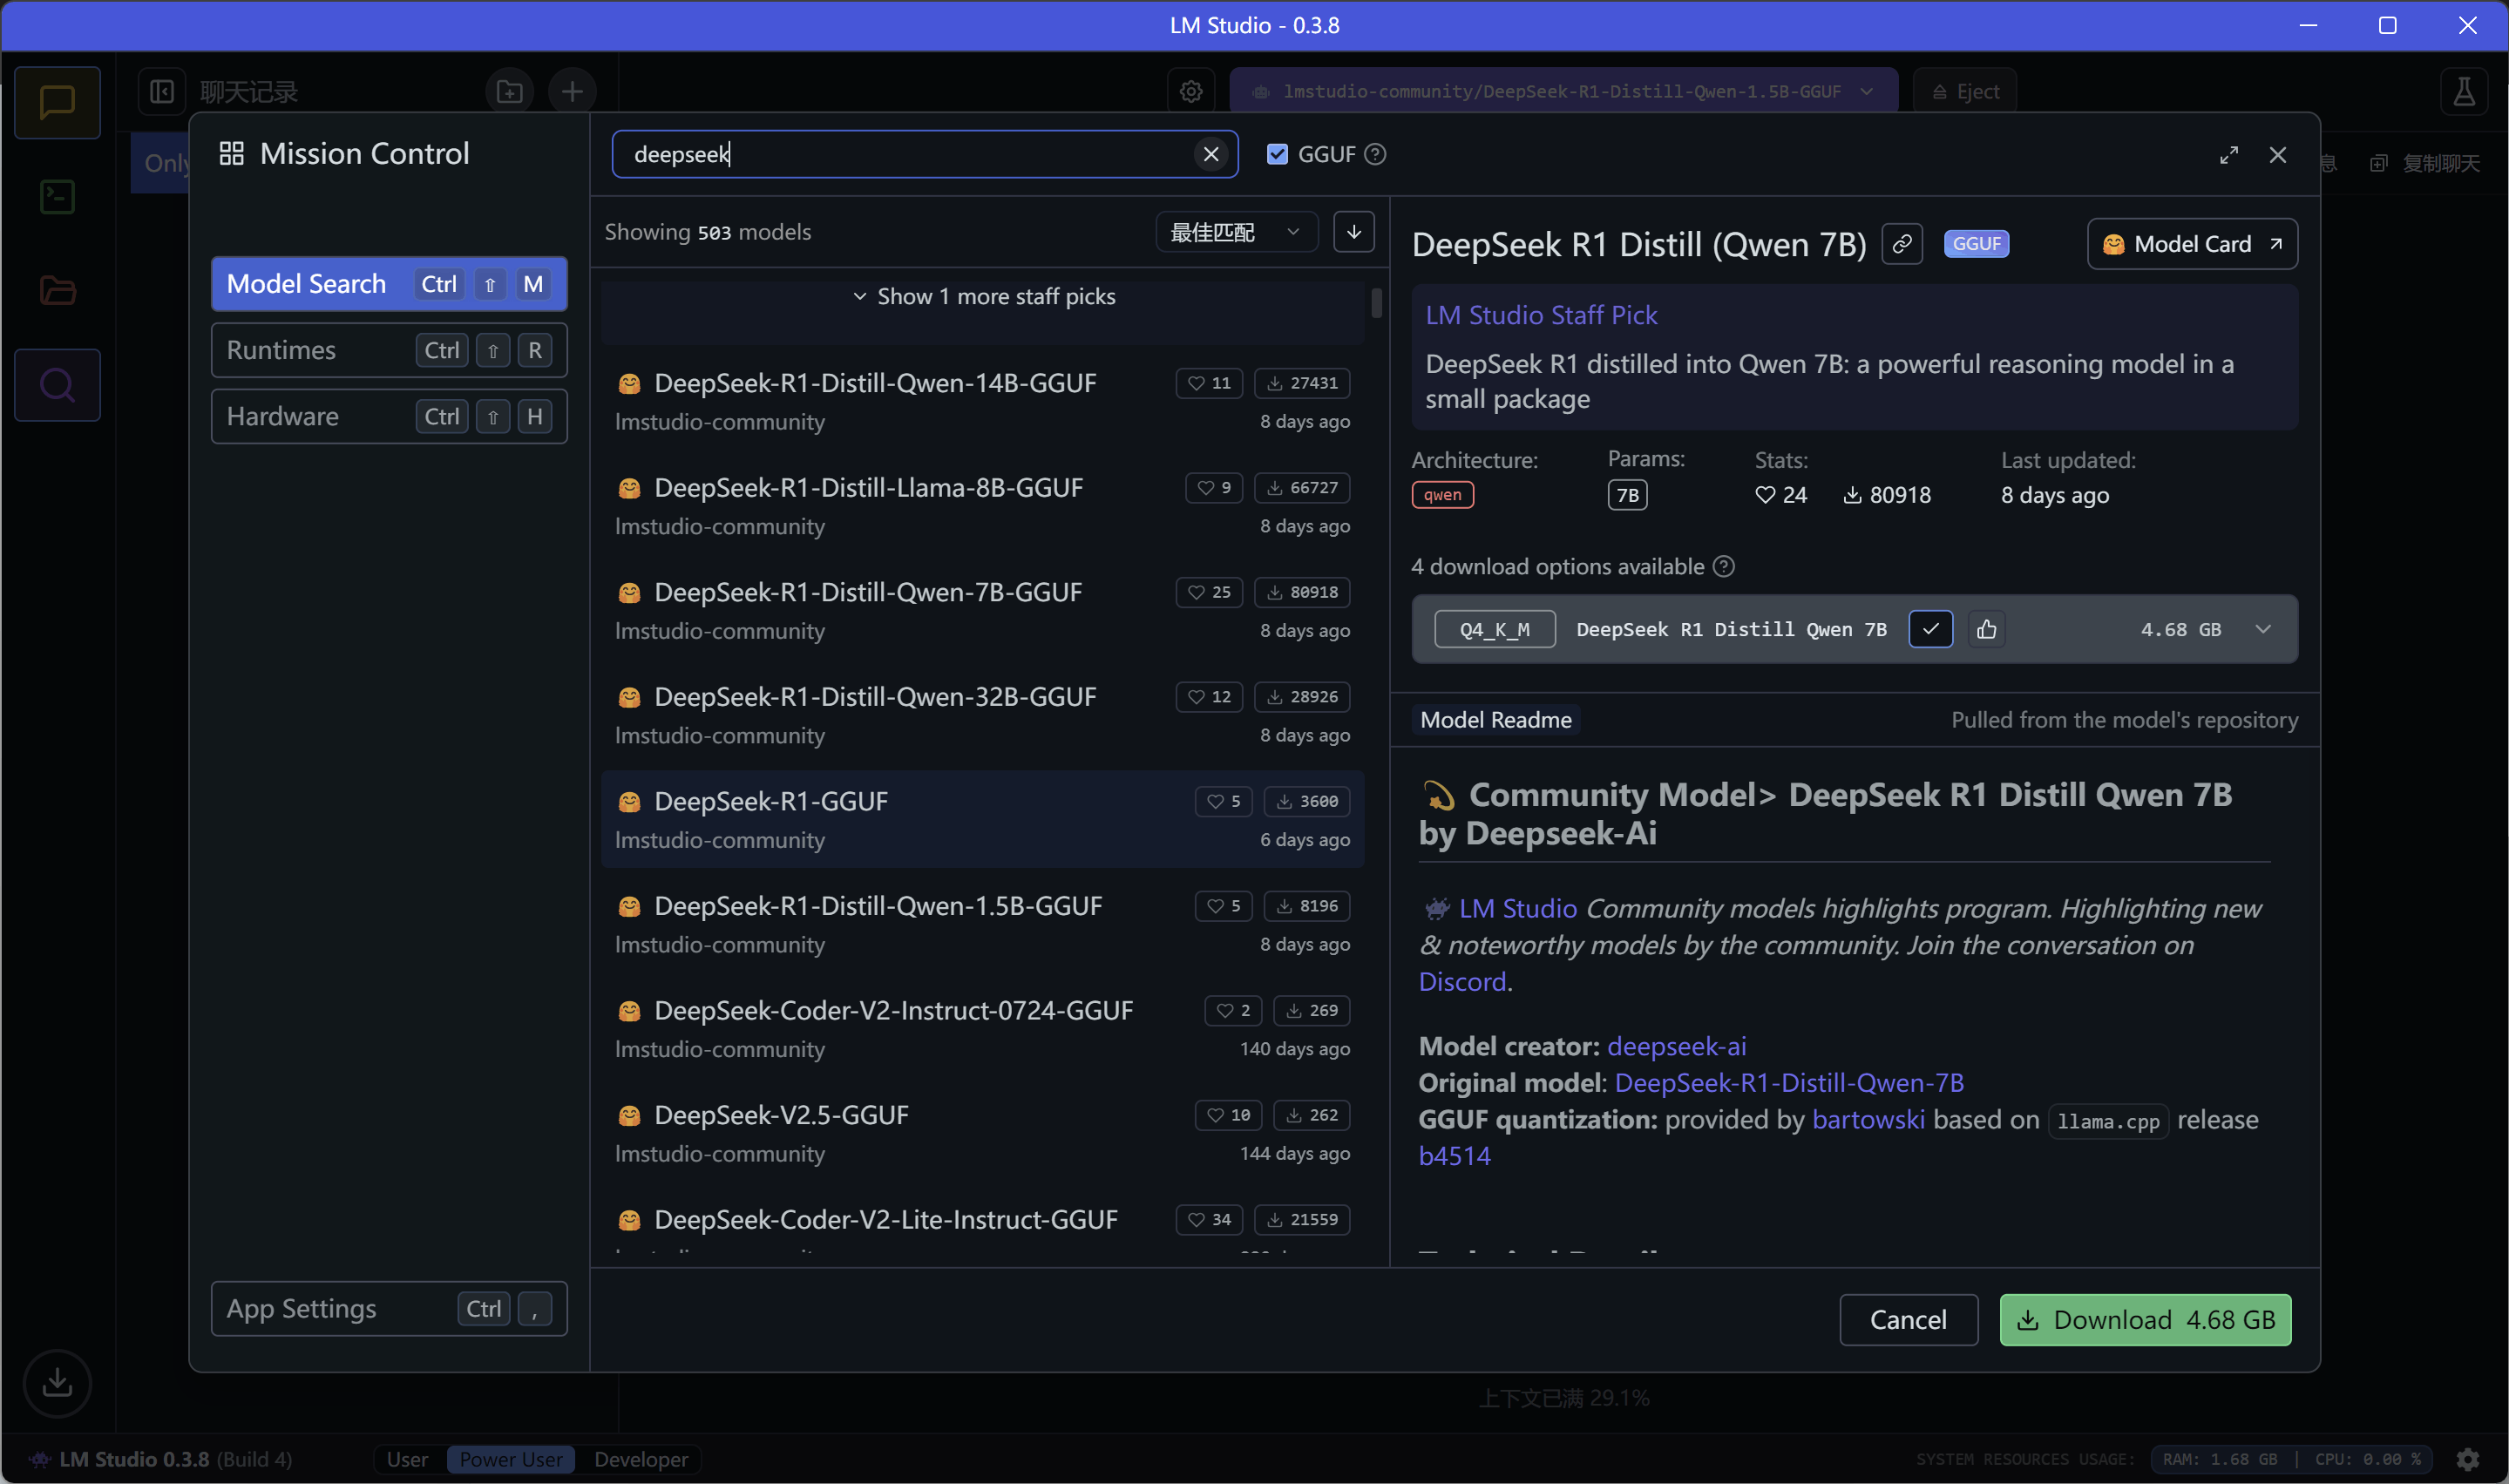Open the Developer terminal sidebar icon
2509x1484 pixels.
(x=57, y=196)
